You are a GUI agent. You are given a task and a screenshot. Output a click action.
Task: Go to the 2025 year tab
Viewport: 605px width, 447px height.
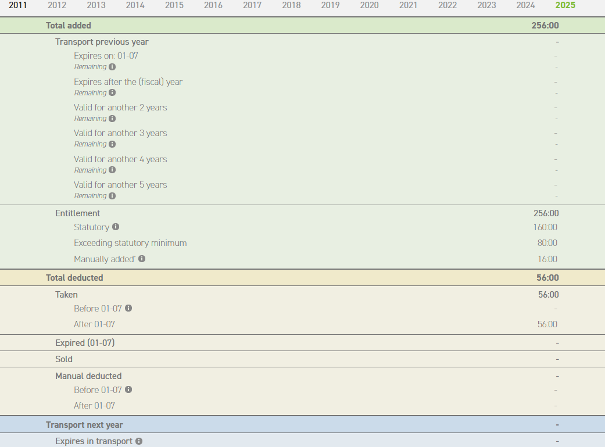565,5
